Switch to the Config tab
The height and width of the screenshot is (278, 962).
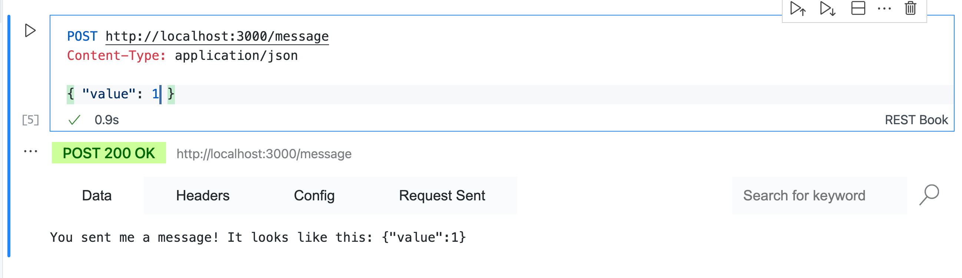pos(315,195)
